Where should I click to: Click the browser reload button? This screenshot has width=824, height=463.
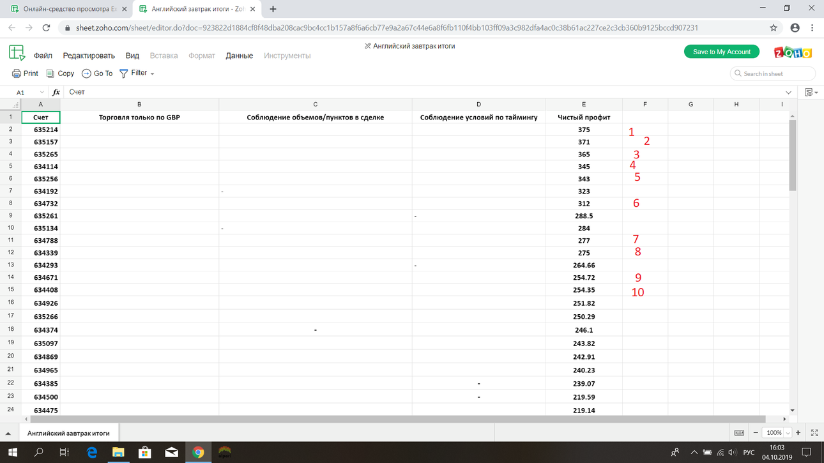click(46, 28)
